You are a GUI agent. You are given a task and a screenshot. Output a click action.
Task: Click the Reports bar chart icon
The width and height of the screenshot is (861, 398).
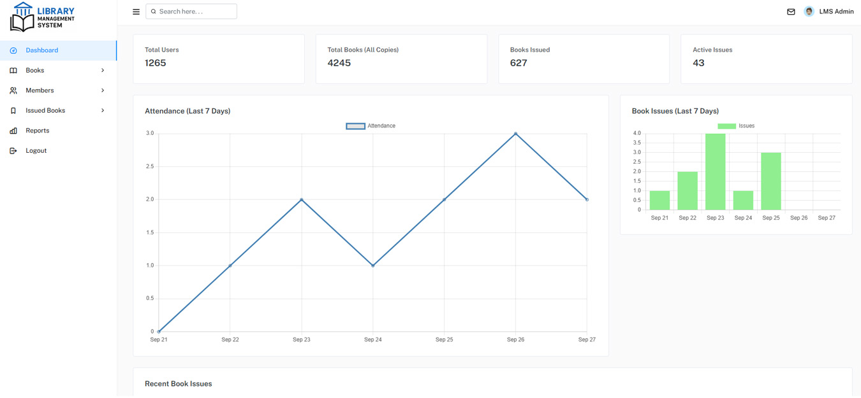[x=13, y=131]
